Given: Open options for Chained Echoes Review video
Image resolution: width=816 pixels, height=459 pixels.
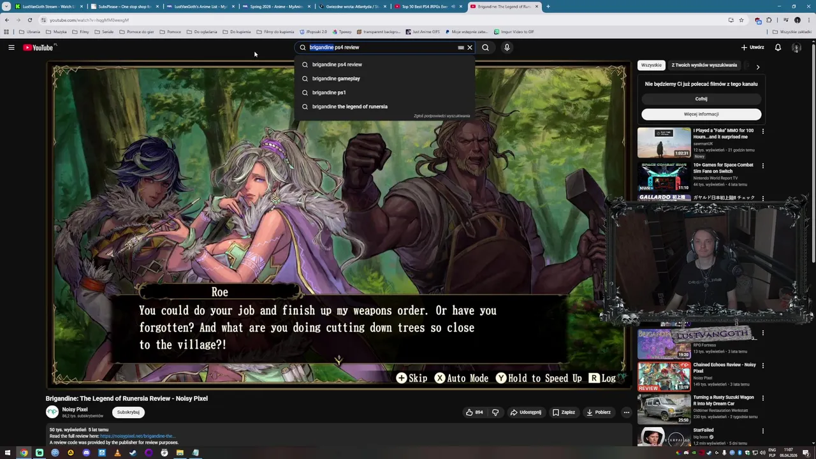Looking at the screenshot, I should tap(762, 366).
